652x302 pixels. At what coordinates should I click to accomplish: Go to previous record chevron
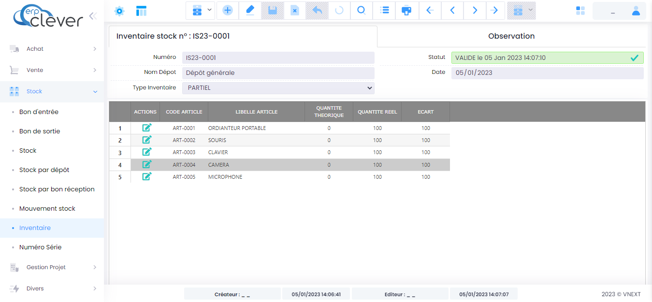452,10
